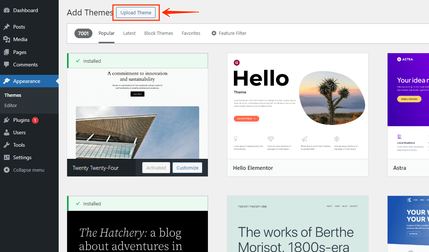Click The Hatchery blog theme preview
Viewport: 429px width, 252px height.
pos(137,231)
